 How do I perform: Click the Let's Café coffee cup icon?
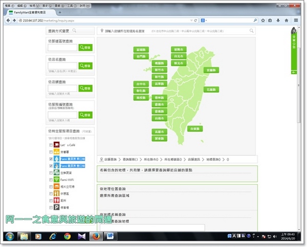click(x=57, y=145)
